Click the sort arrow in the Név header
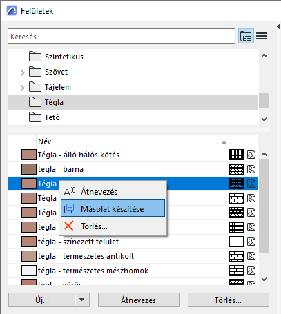 pyautogui.click(x=224, y=143)
